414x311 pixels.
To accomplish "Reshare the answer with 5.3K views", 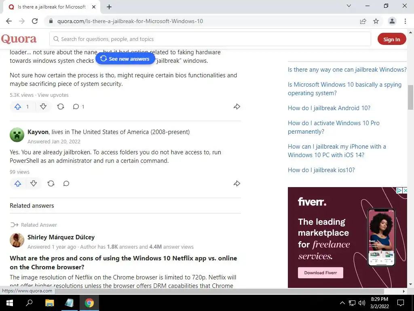I will [61, 107].
